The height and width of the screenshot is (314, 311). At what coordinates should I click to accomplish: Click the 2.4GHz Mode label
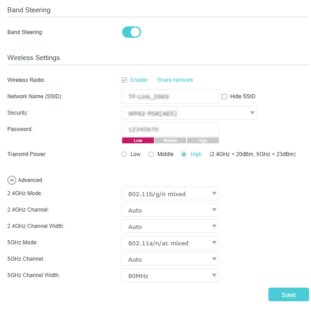coord(25,193)
